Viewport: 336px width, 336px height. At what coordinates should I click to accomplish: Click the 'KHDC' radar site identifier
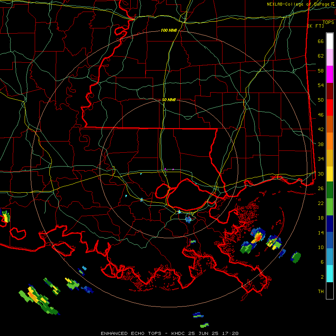pyautogui.click(x=178, y=333)
